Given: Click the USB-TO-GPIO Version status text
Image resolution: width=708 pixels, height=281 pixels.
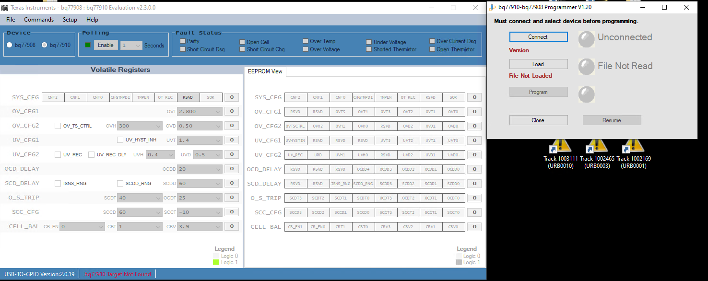Looking at the screenshot, I should coord(39,274).
